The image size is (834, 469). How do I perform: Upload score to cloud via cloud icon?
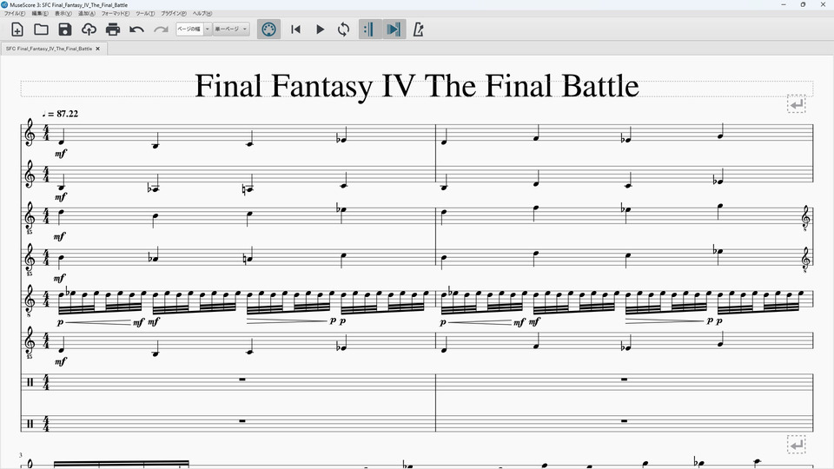pyautogui.click(x=89, y=30)
